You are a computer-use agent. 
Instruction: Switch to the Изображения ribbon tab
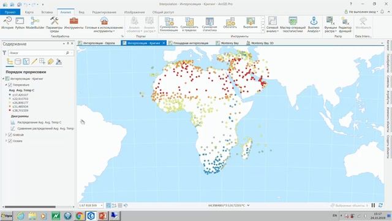point(135,12)
